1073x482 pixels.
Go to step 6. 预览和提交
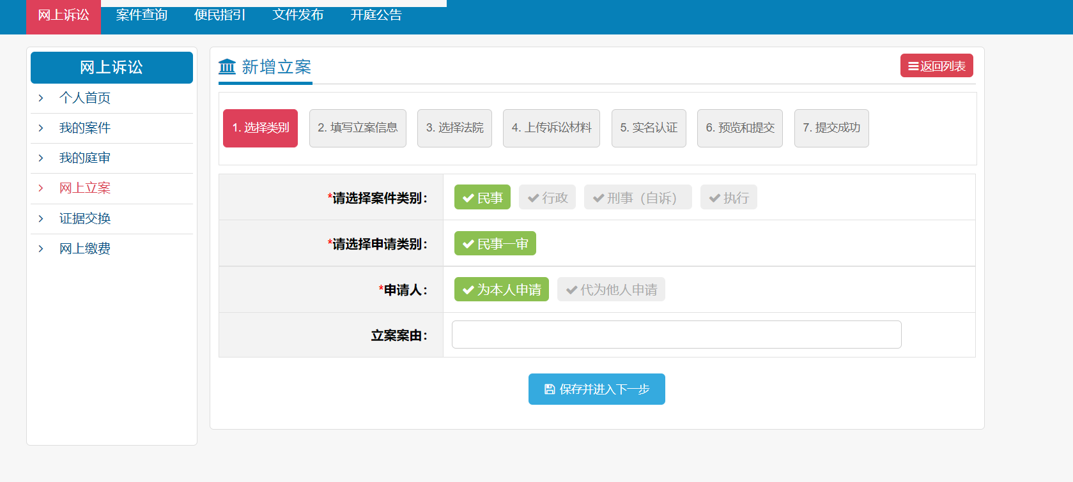[740, 128]
